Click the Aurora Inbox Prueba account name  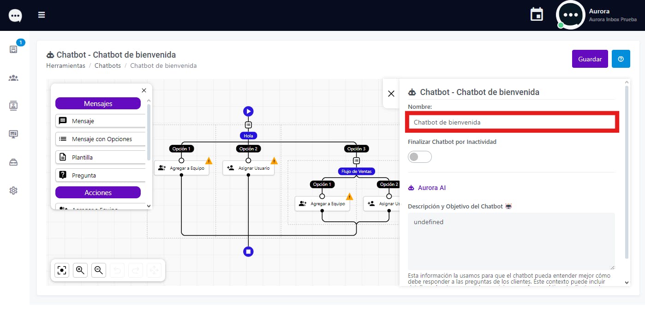tap(613, 19)
